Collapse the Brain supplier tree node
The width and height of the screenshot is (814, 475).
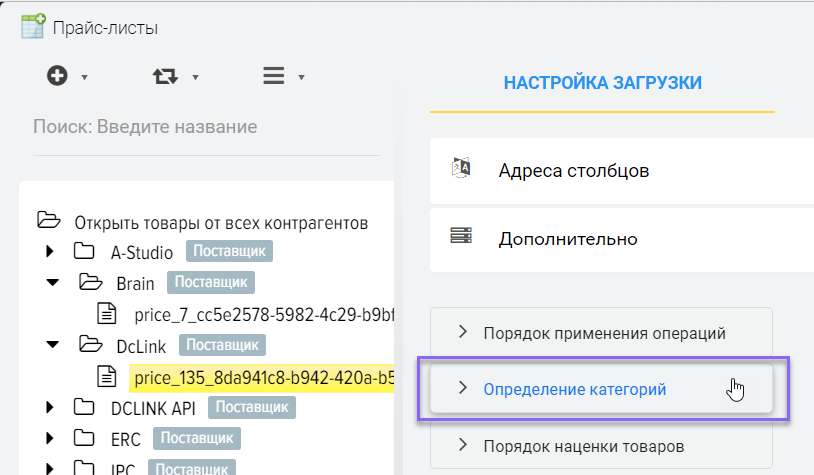52,283
